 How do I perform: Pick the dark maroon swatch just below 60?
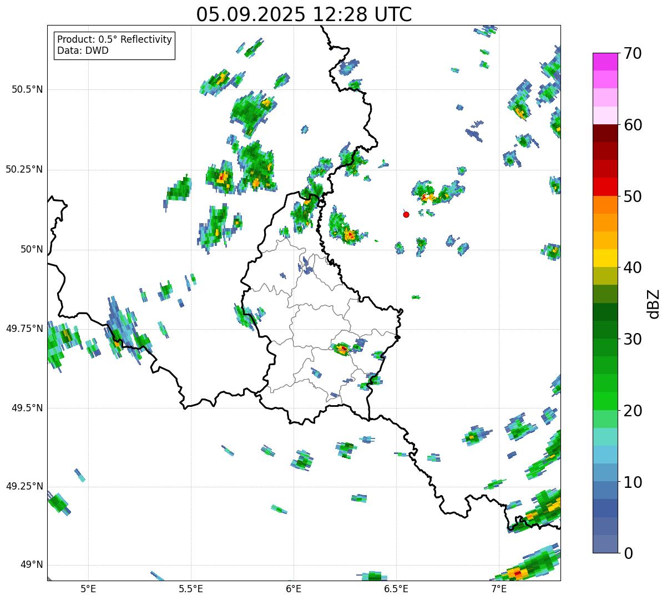click(605, 134)
